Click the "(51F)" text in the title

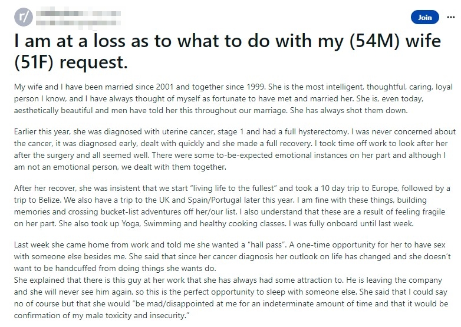34,62
